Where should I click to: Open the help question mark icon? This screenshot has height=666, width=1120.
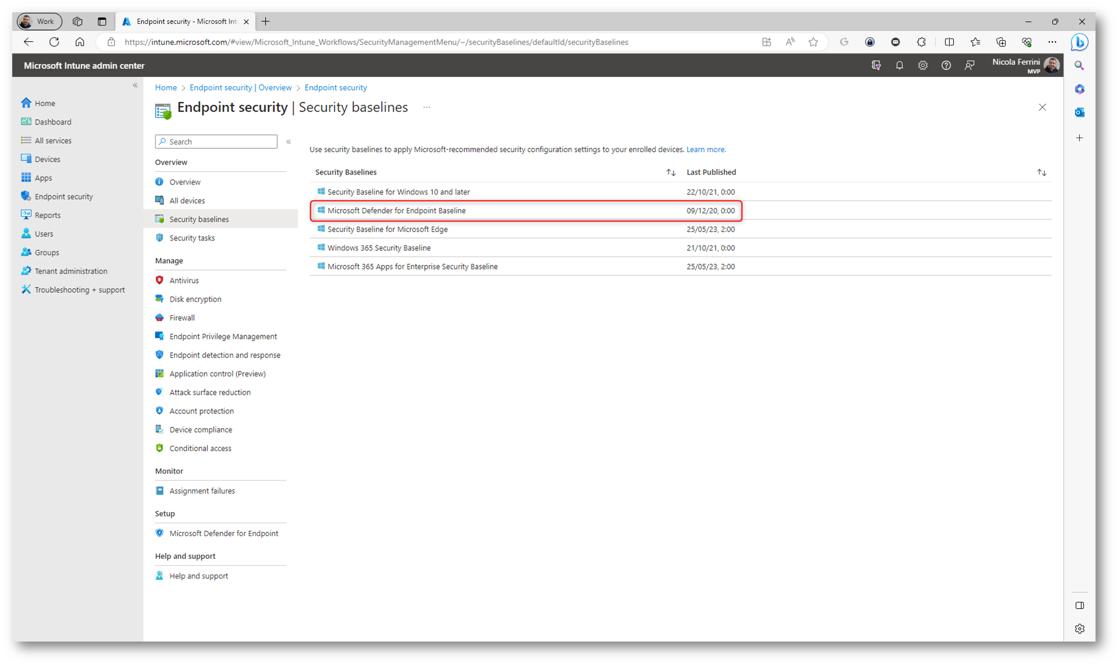click(946, 65)
